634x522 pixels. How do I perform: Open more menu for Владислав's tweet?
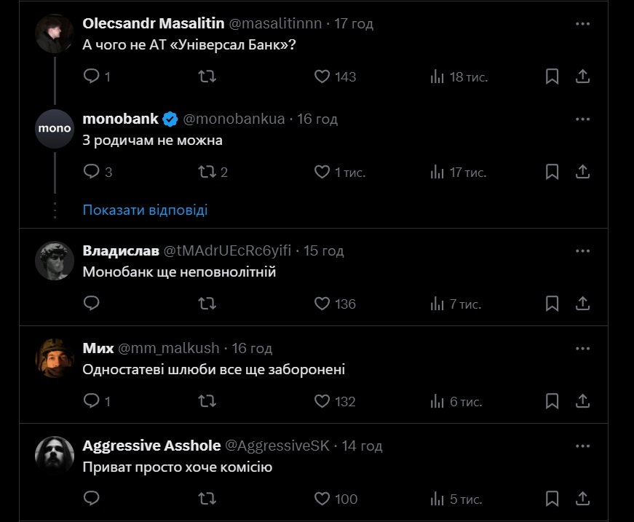tap(582, 250)
